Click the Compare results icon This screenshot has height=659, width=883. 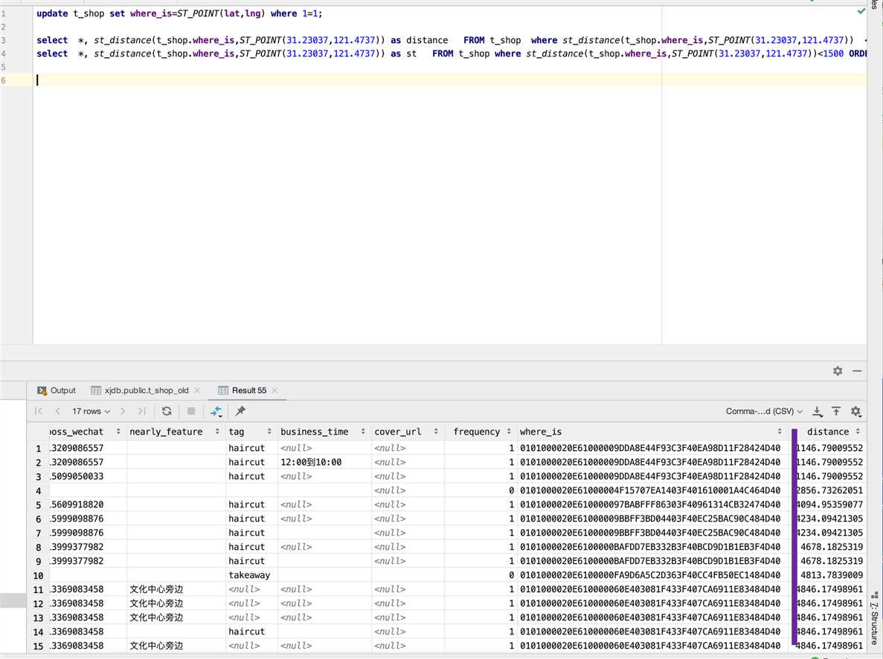pyautogui.click(x=216, y=411)
